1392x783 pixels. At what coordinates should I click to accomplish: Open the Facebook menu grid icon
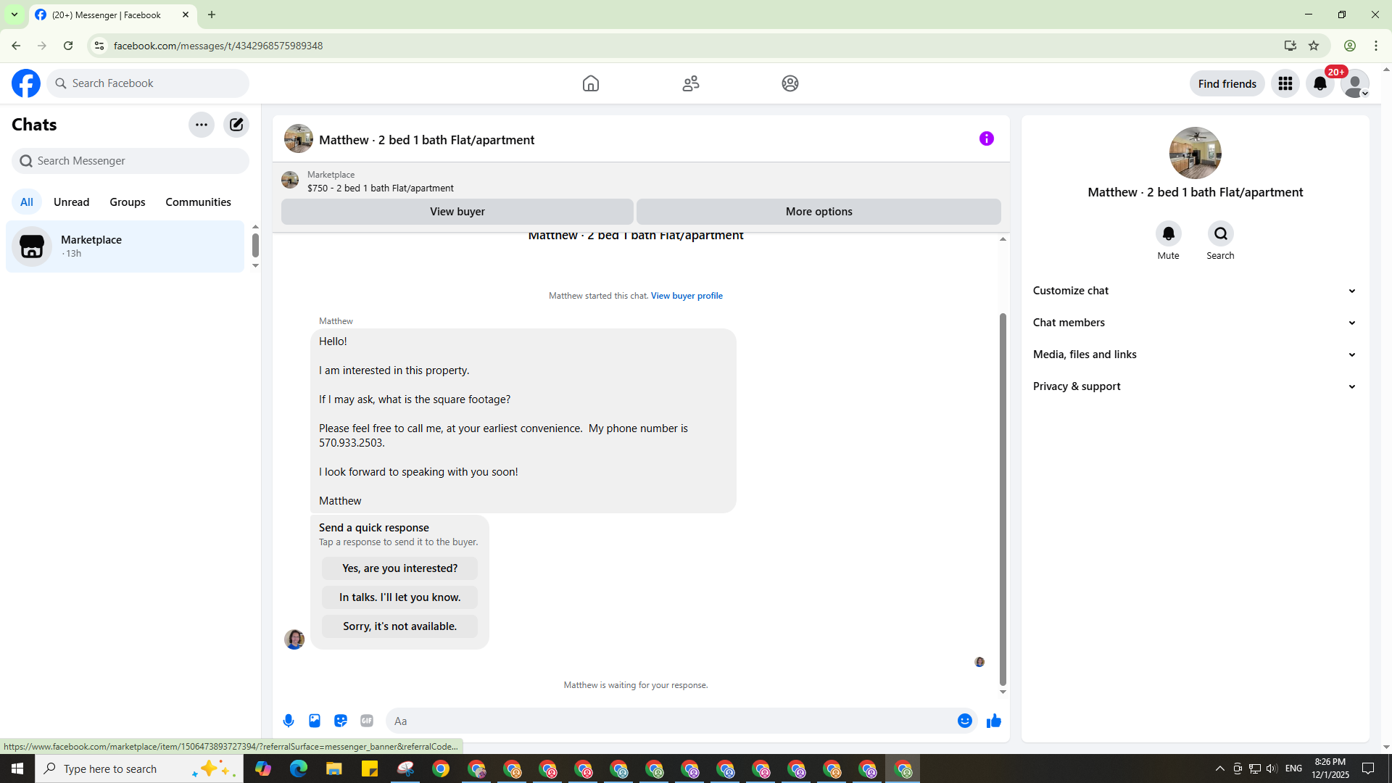[x=1285, y=83]
